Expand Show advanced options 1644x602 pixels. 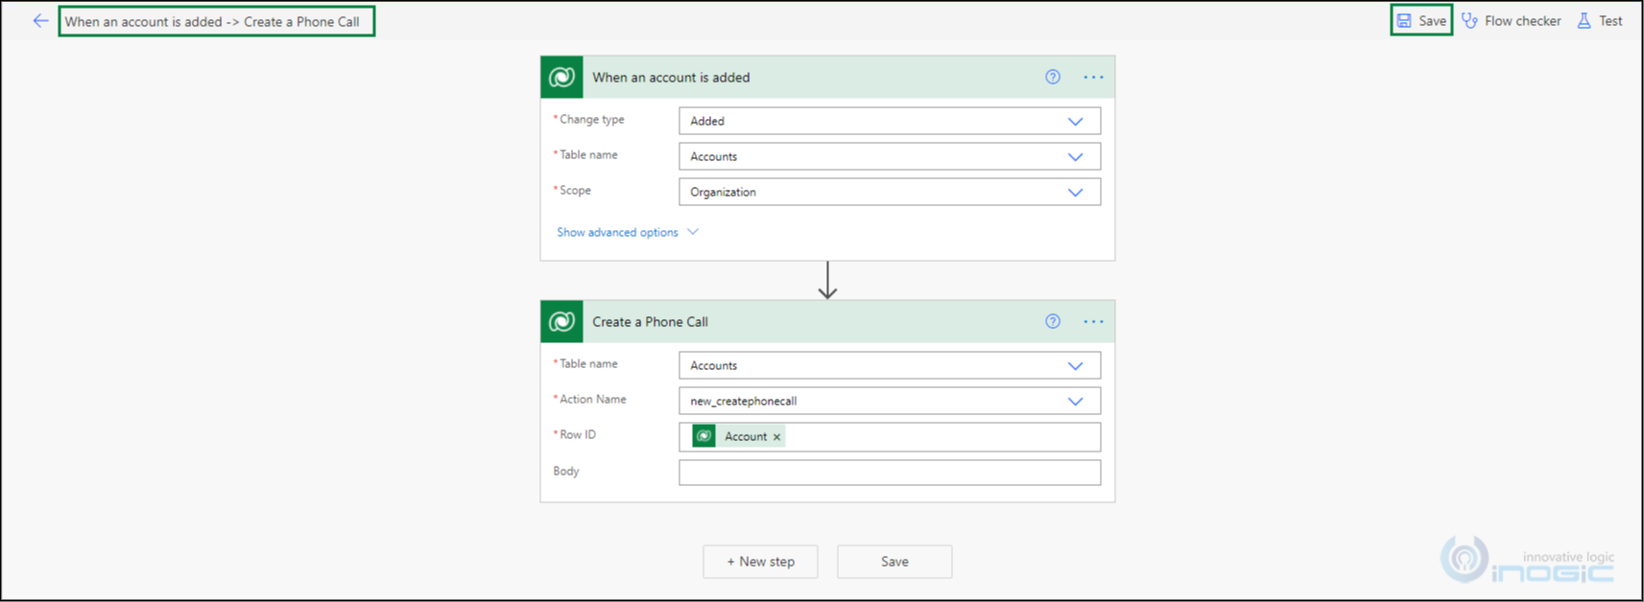tap(628, 232)
